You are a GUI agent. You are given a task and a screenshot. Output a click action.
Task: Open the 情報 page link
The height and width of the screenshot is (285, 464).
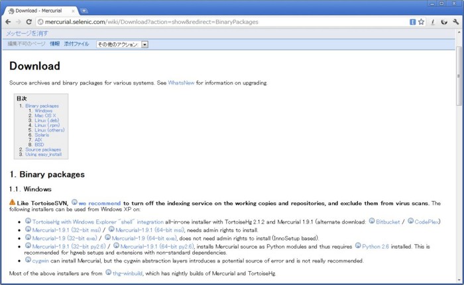[55, 44]
